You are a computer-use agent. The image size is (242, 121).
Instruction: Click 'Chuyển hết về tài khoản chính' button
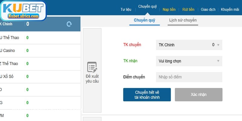(147, 95)
